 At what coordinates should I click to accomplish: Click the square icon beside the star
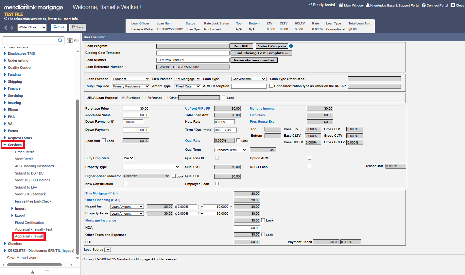point(47,272)
